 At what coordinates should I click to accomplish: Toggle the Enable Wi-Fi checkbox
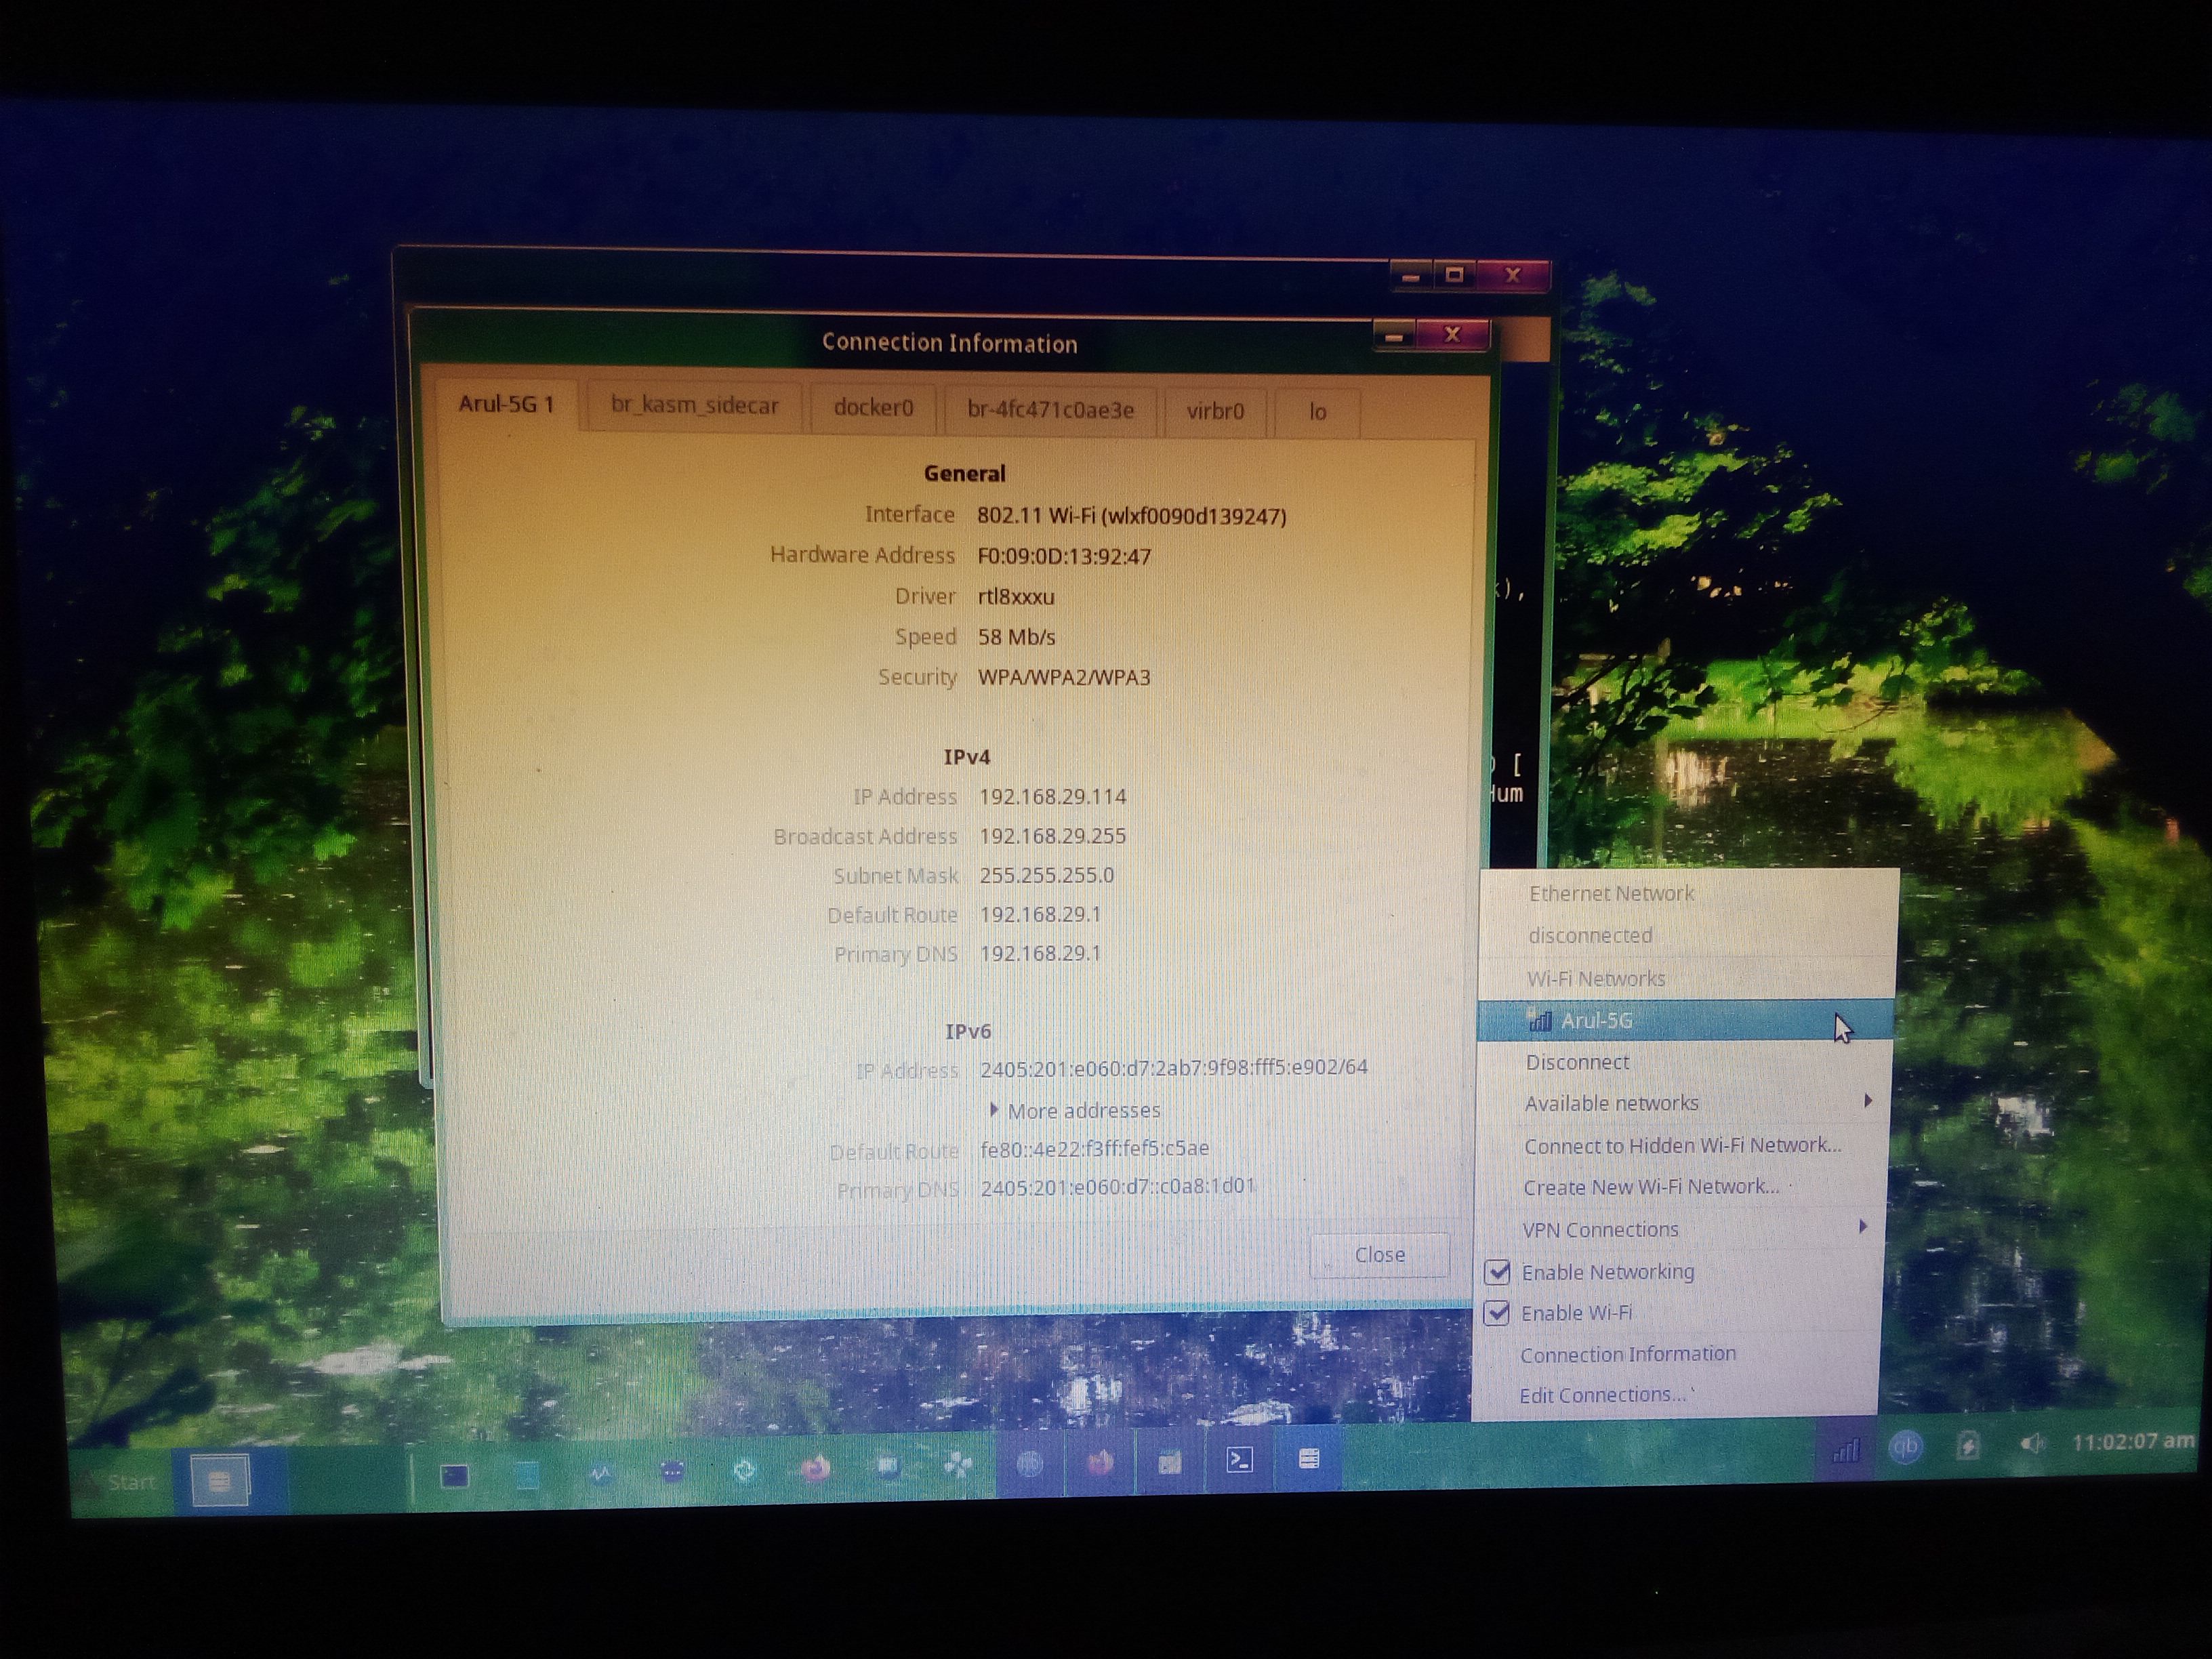[1496, 1313]
